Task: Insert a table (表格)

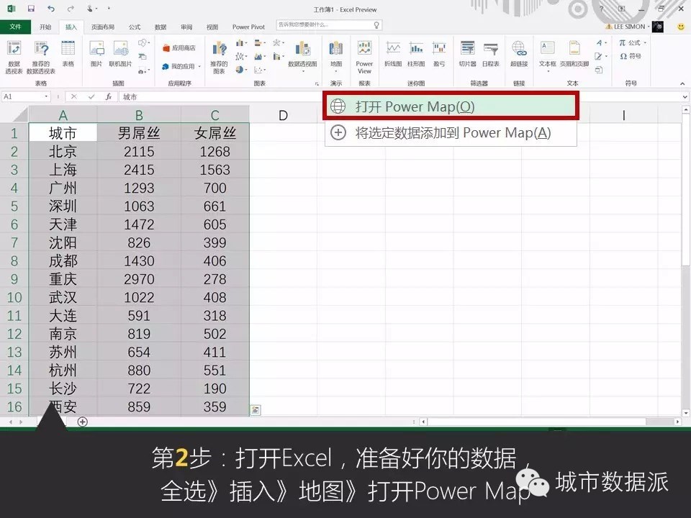Action: click(x=68, y=54)
